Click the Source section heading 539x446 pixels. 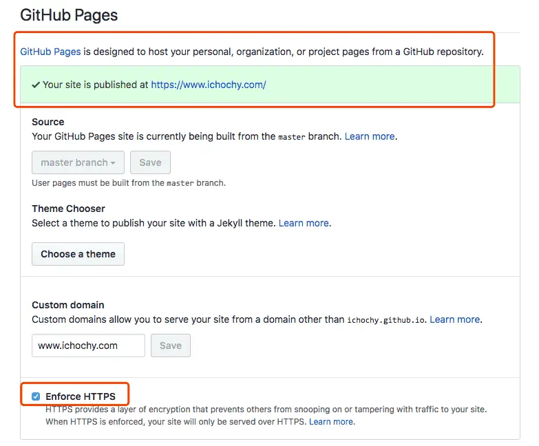click(48, 122)
